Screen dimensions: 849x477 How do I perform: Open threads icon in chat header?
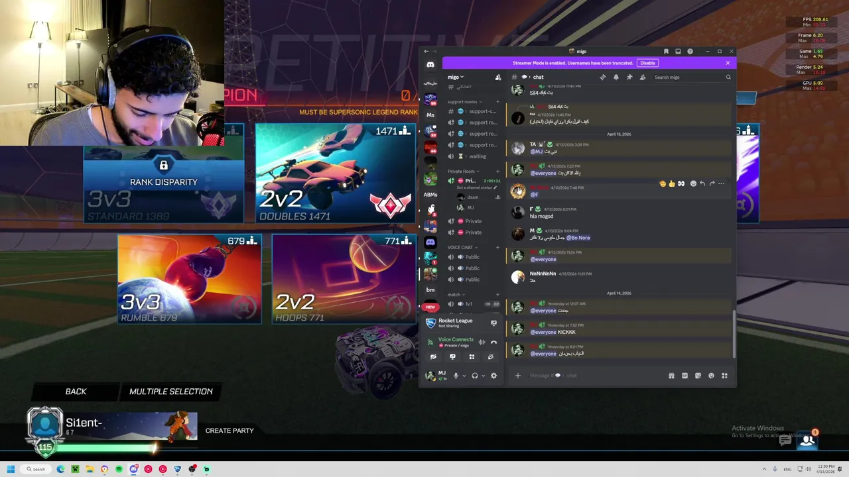[x=602, y=78]
